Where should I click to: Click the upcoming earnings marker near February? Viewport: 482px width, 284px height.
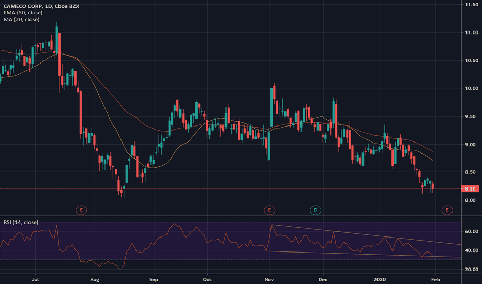(447, 210)
